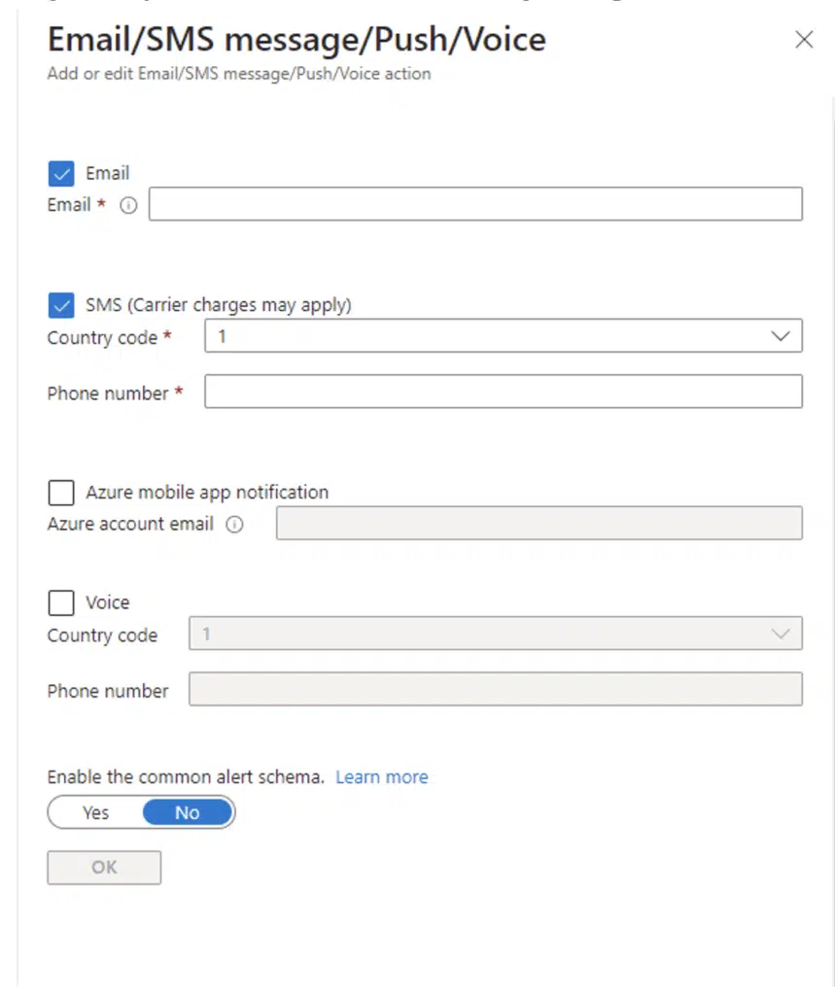Close the Email/SMS message/Push/Voice panel
The width and height of the screenshot is (835, 995).
pyautogui.click(x=804, y=39)
